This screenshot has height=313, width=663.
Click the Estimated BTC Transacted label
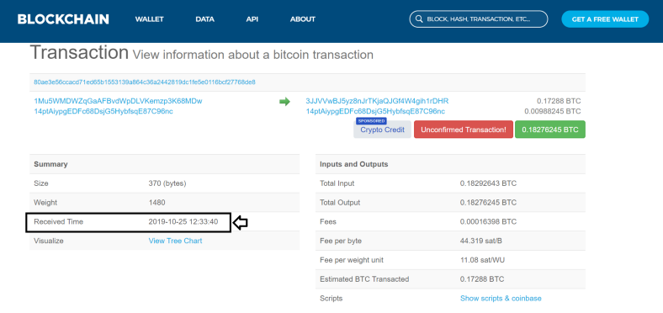pyautogui.click(x=364, y=279)
